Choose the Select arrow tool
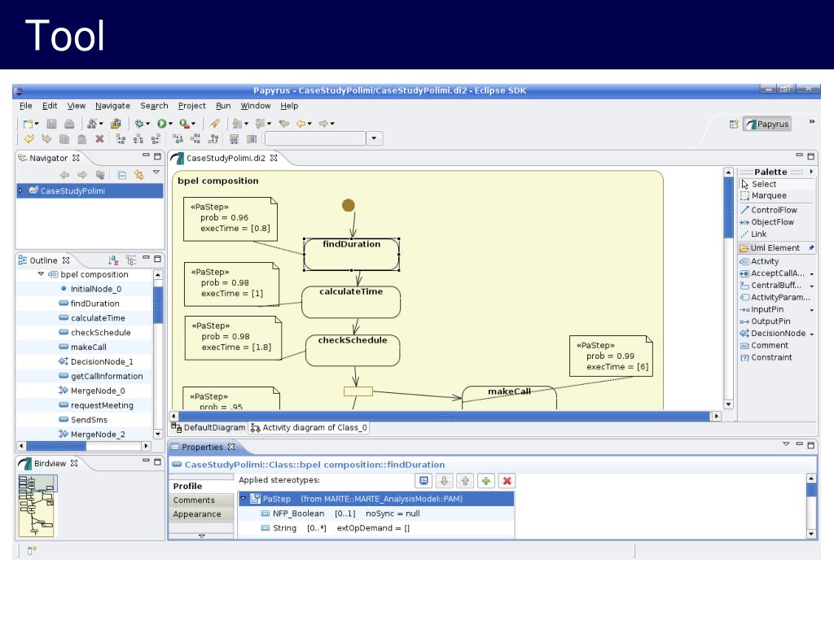834x625 pixels. click(x=759, y=184)
